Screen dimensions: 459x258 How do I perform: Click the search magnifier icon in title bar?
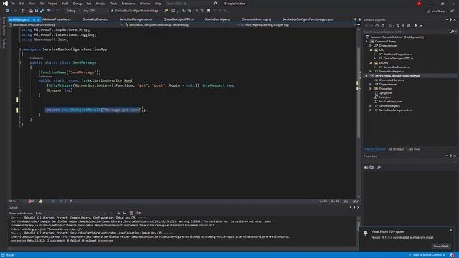coord(215,4)
